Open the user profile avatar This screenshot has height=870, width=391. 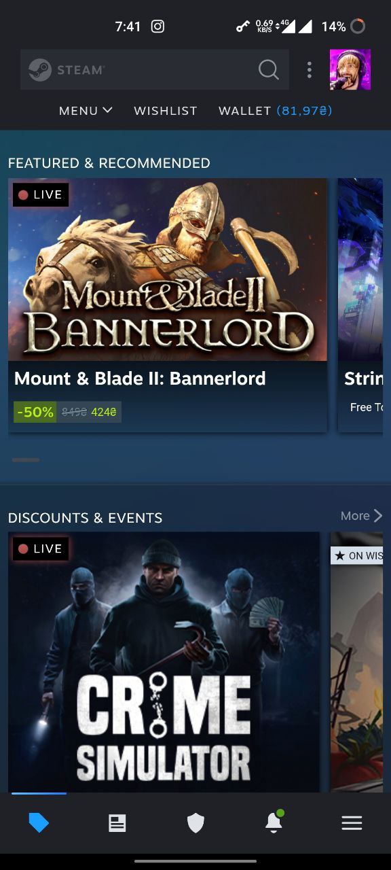(350, 69)
